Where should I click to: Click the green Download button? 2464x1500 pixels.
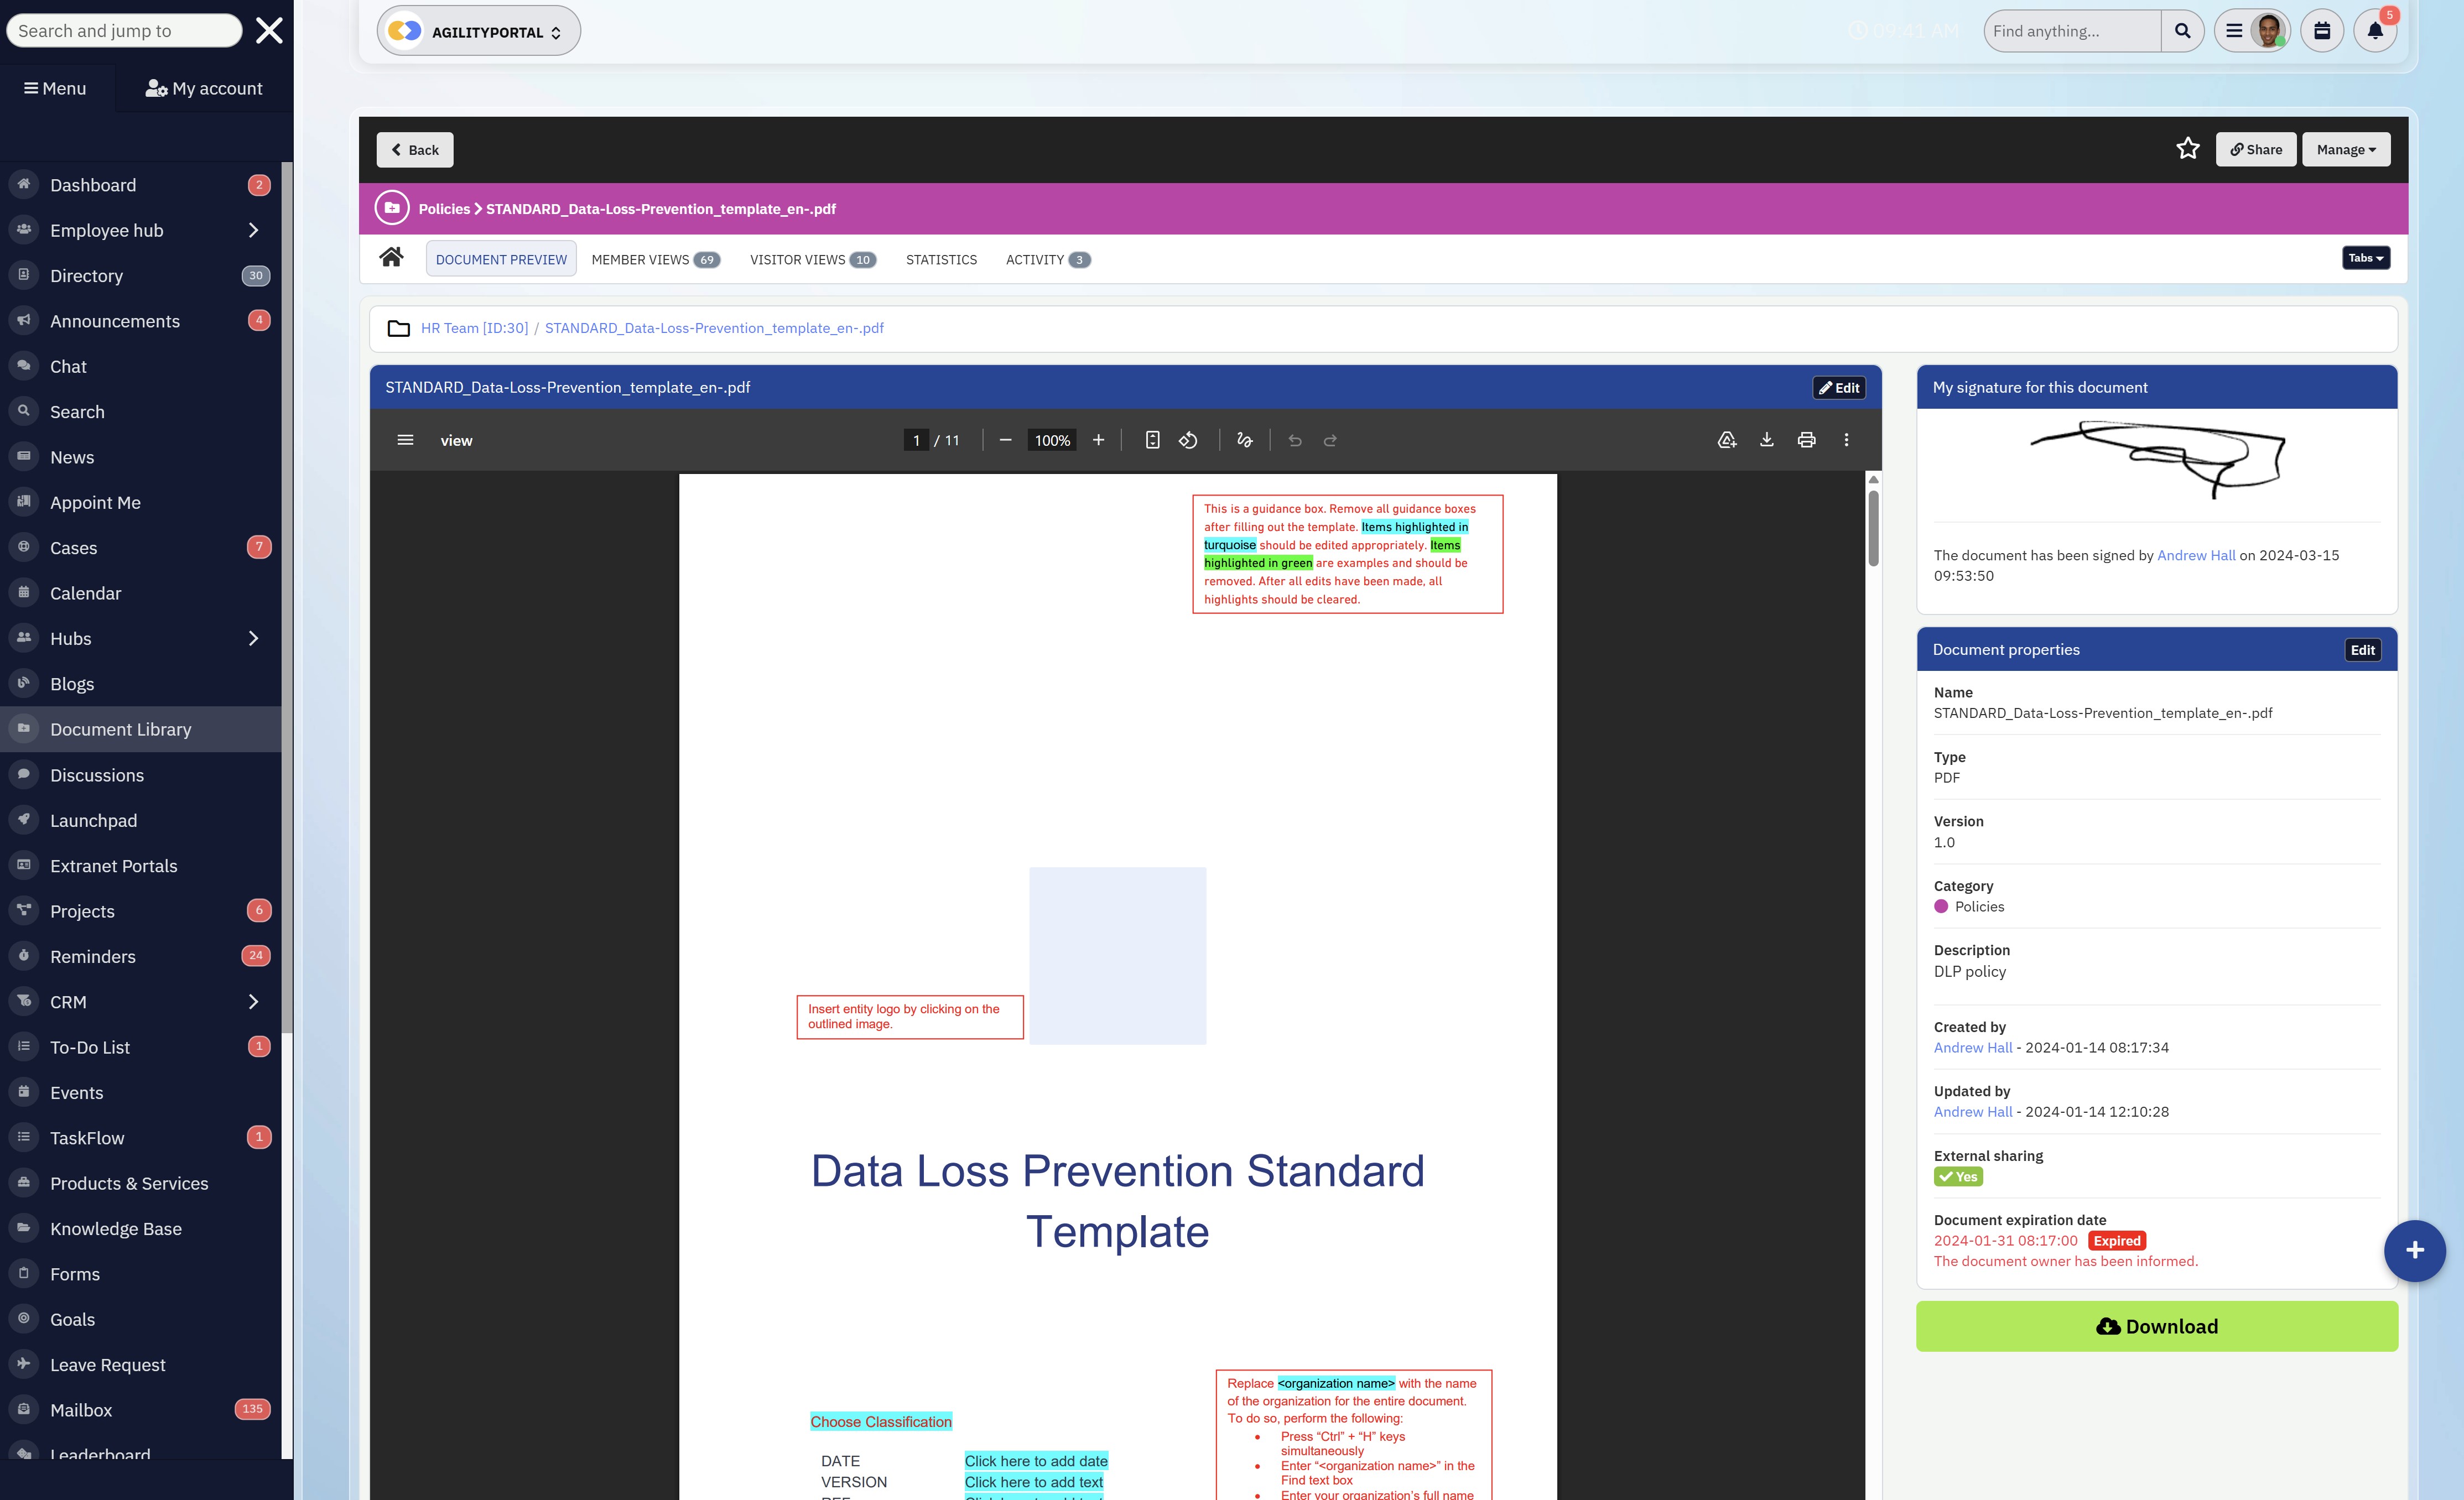pyautogui.click(x=2156, y=1326)
